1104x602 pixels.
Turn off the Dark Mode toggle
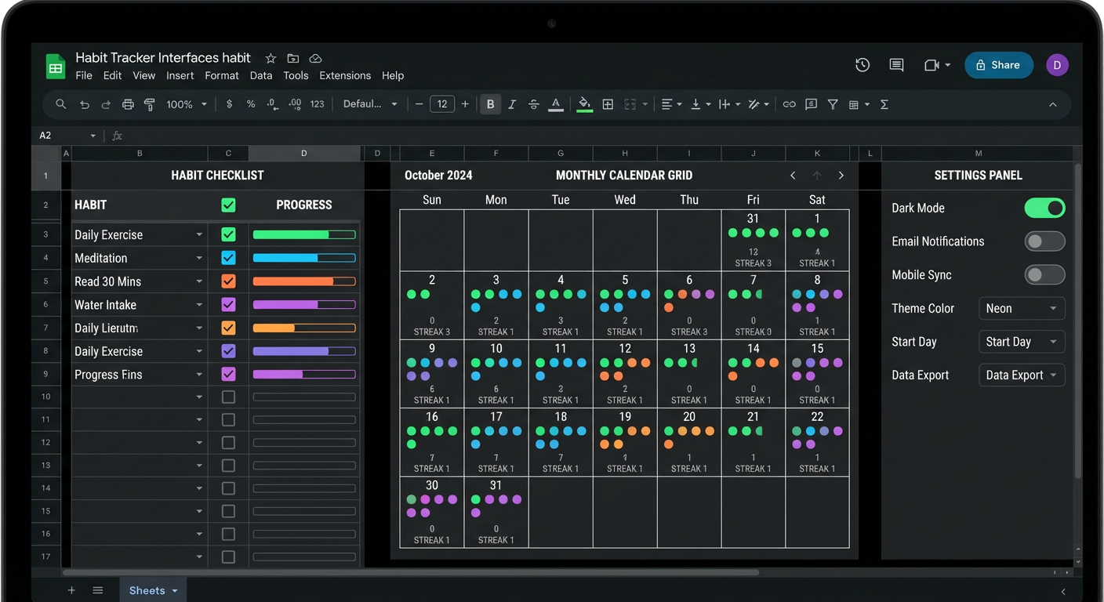pos(1044,208)
